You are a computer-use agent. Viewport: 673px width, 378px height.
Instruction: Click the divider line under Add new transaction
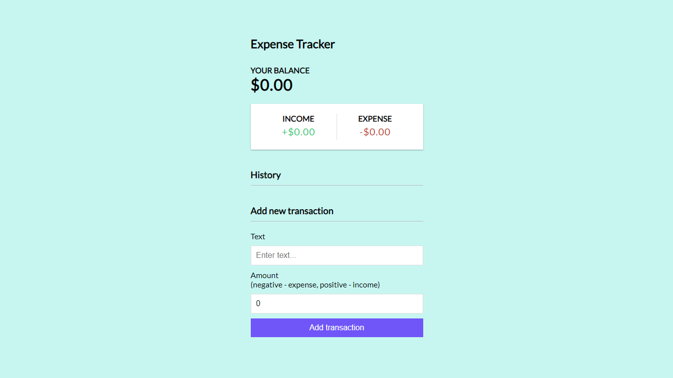pyautogui.click(x=336, y=221)
